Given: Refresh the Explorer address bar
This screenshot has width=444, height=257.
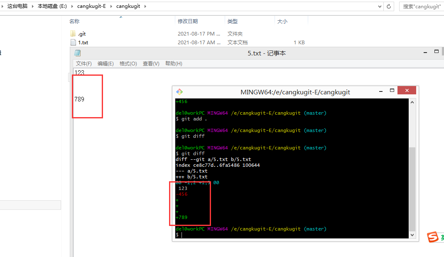Looking at the screenshot, I should point(389,6).
